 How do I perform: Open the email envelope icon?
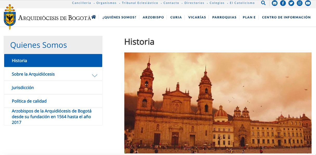tap(274, 3)
